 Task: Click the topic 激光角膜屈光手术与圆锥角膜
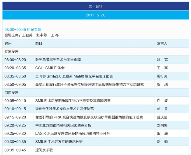58,60
